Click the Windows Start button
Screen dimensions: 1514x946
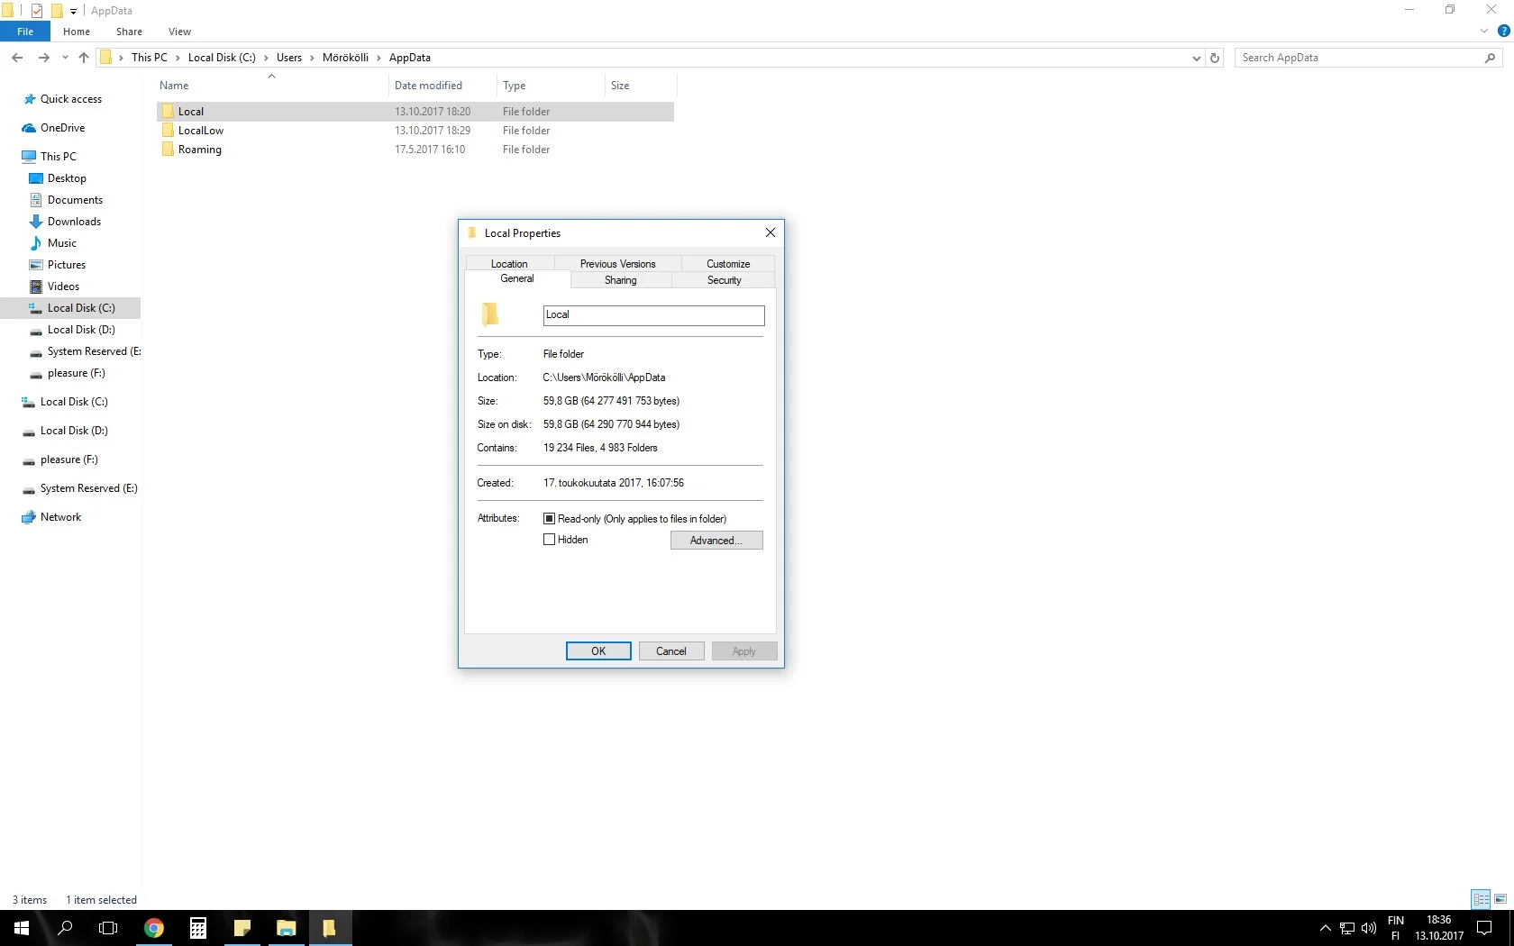coord(22,928)
